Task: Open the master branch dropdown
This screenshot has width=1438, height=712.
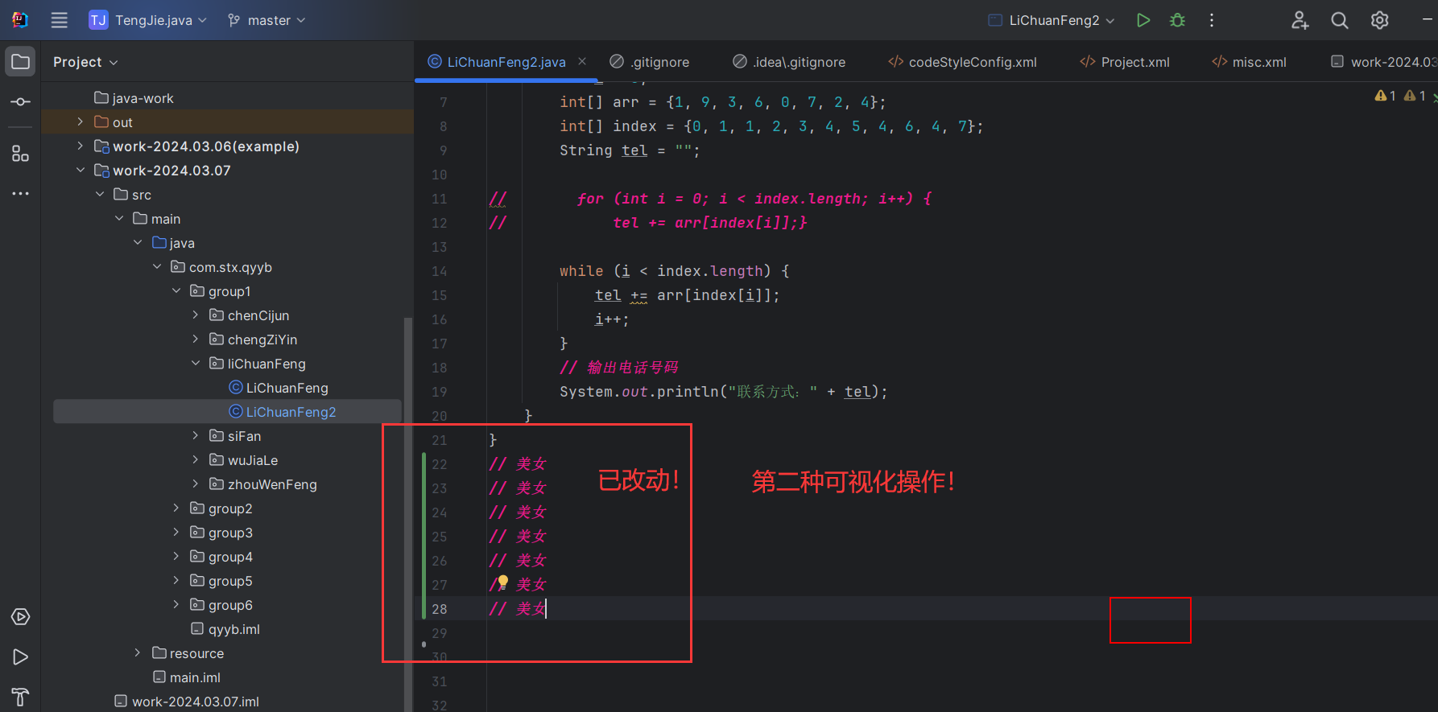Action: (x=267, y=20)
